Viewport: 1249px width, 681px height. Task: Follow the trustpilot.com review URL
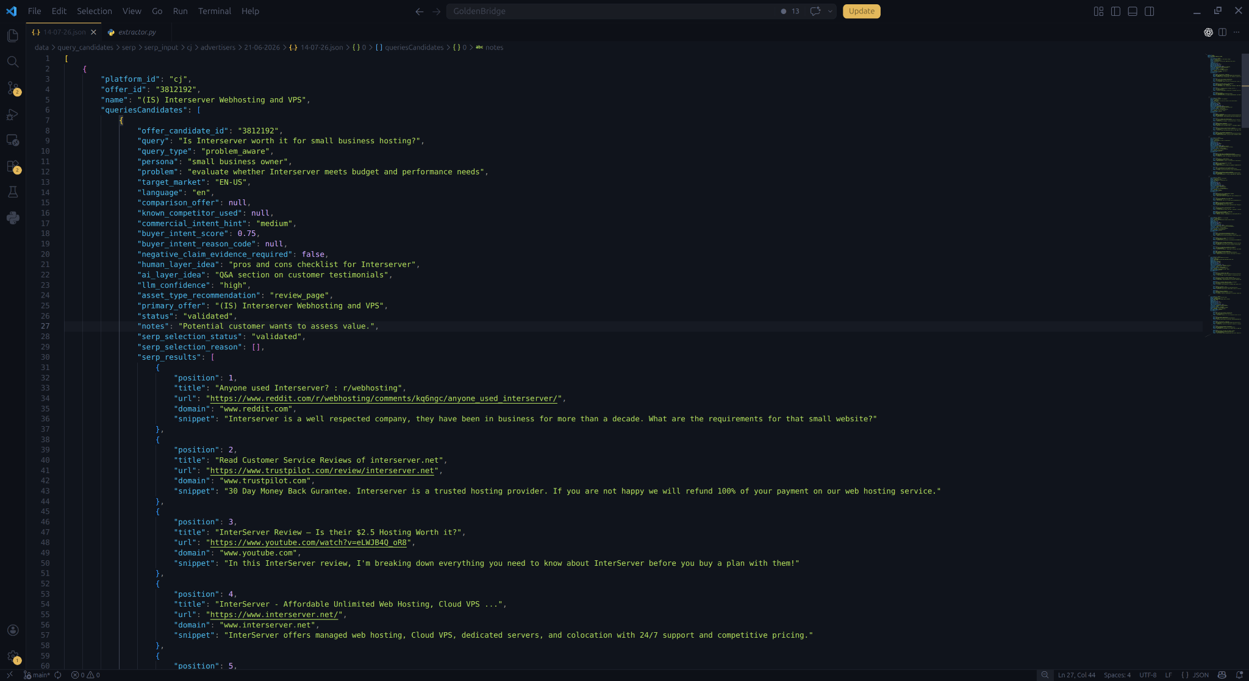[x=322, y=471]
